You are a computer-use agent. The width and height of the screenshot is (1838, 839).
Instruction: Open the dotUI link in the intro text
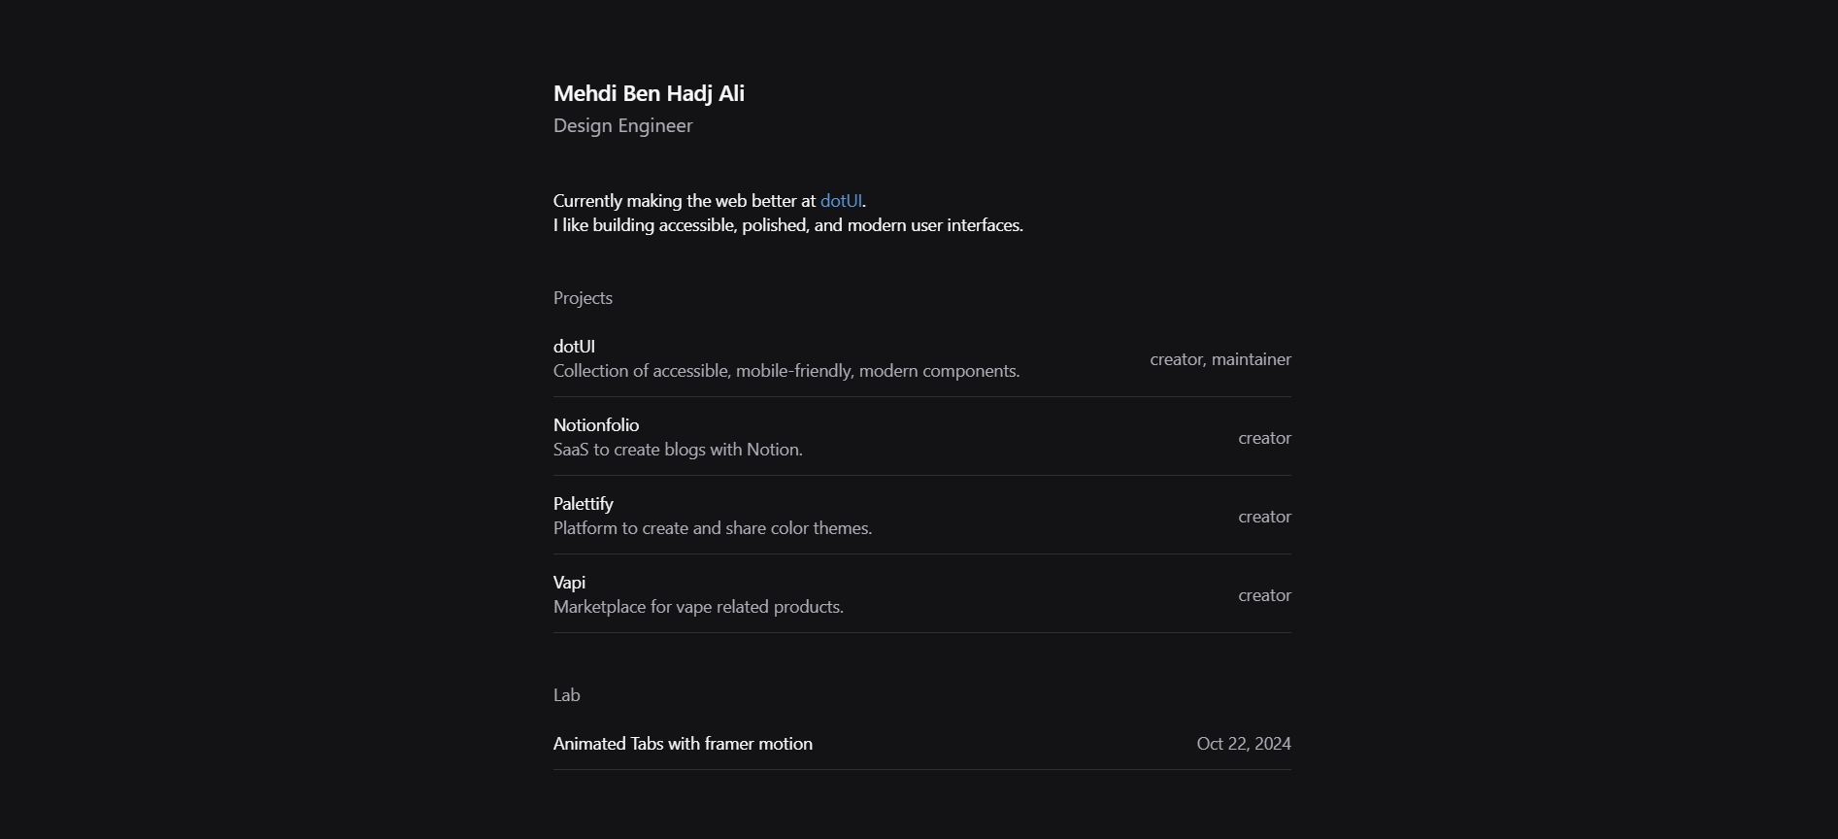(840, 201)
